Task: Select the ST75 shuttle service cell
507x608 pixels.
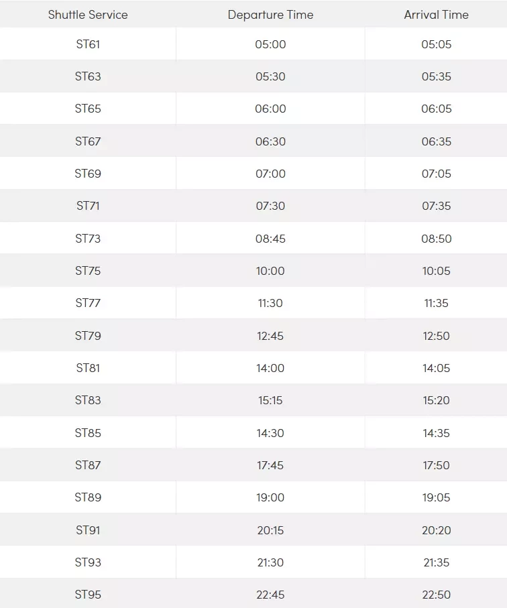Action: click(x=88, y=271)
